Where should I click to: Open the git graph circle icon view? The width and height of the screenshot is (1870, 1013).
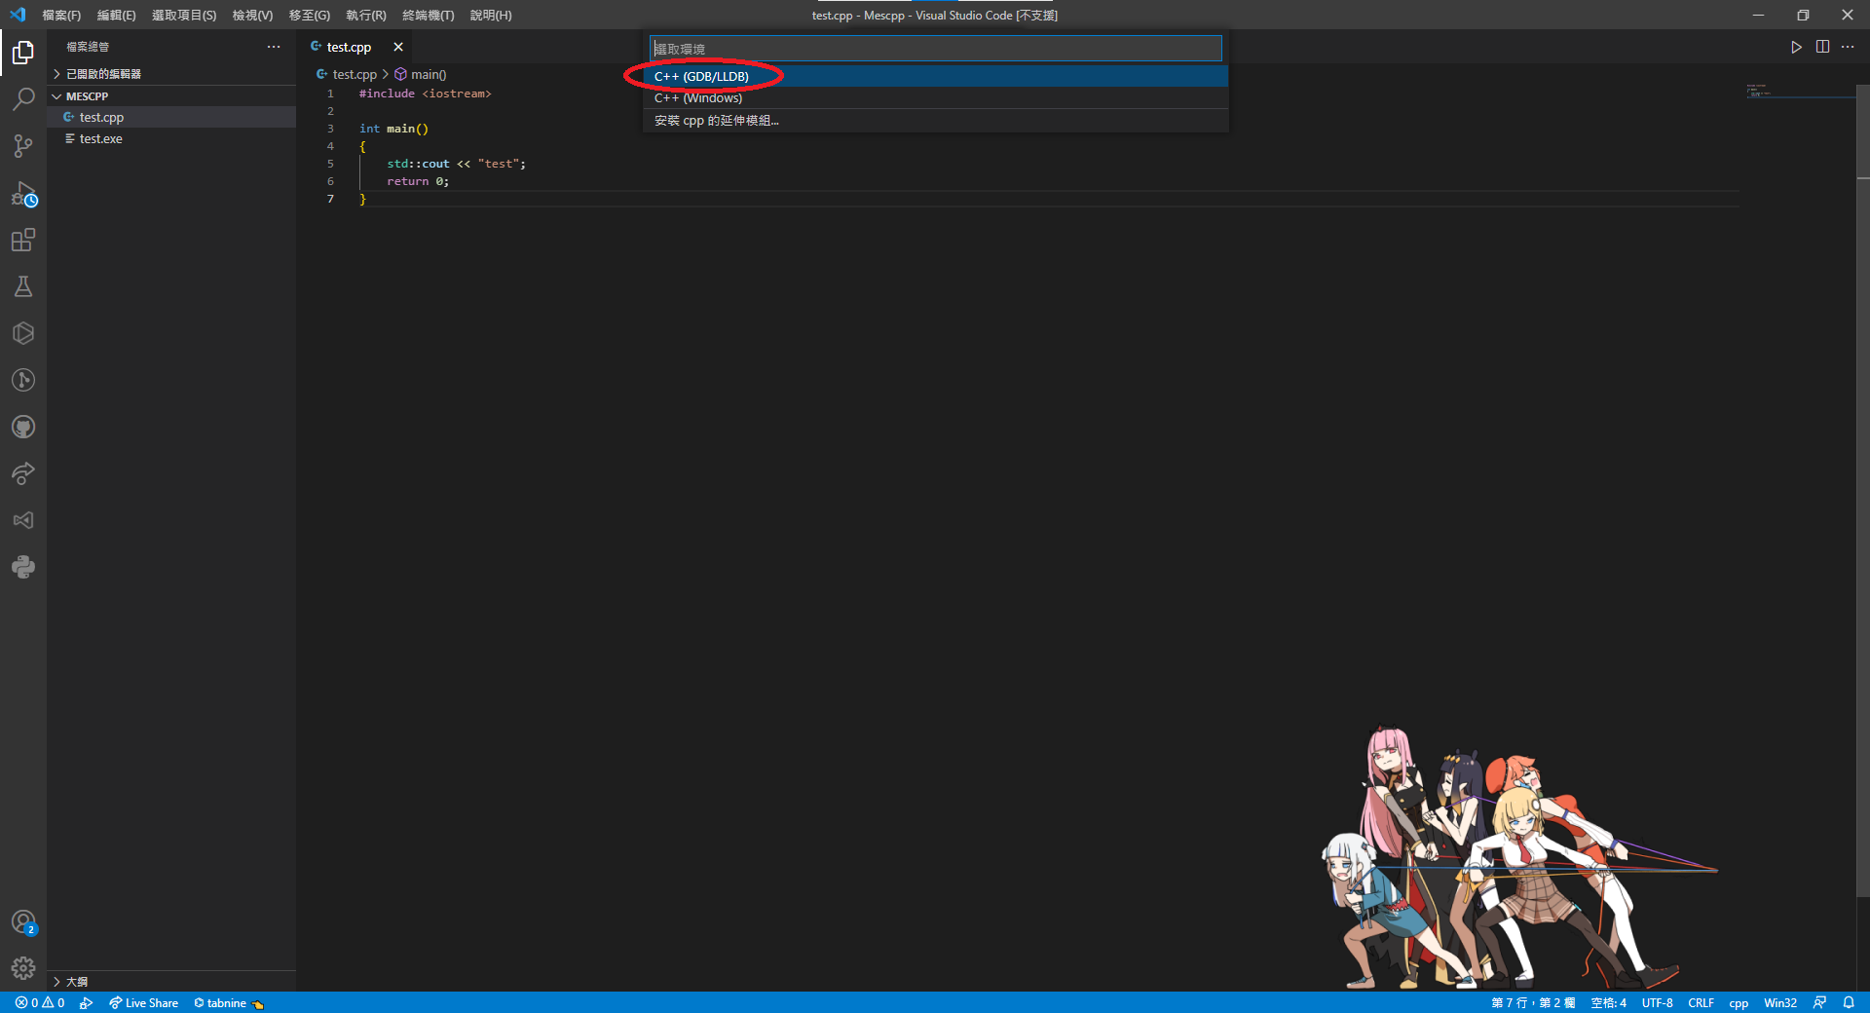23,380
